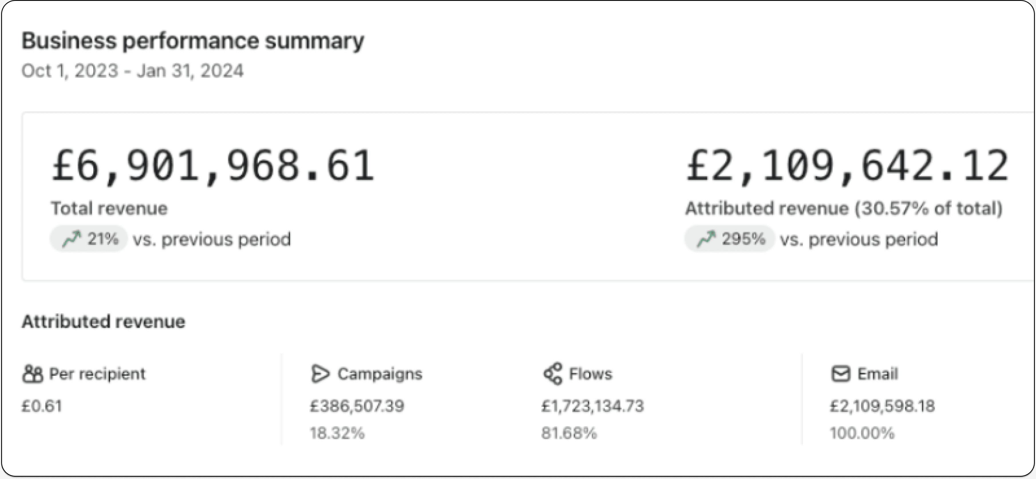Select the Total revenue label
This screenshot has height=479, width=1036.
coord(109,209)
